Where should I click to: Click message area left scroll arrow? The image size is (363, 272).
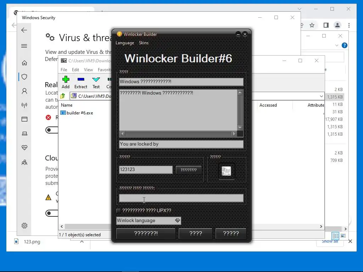pyautogui.click(x=122, y=134)
